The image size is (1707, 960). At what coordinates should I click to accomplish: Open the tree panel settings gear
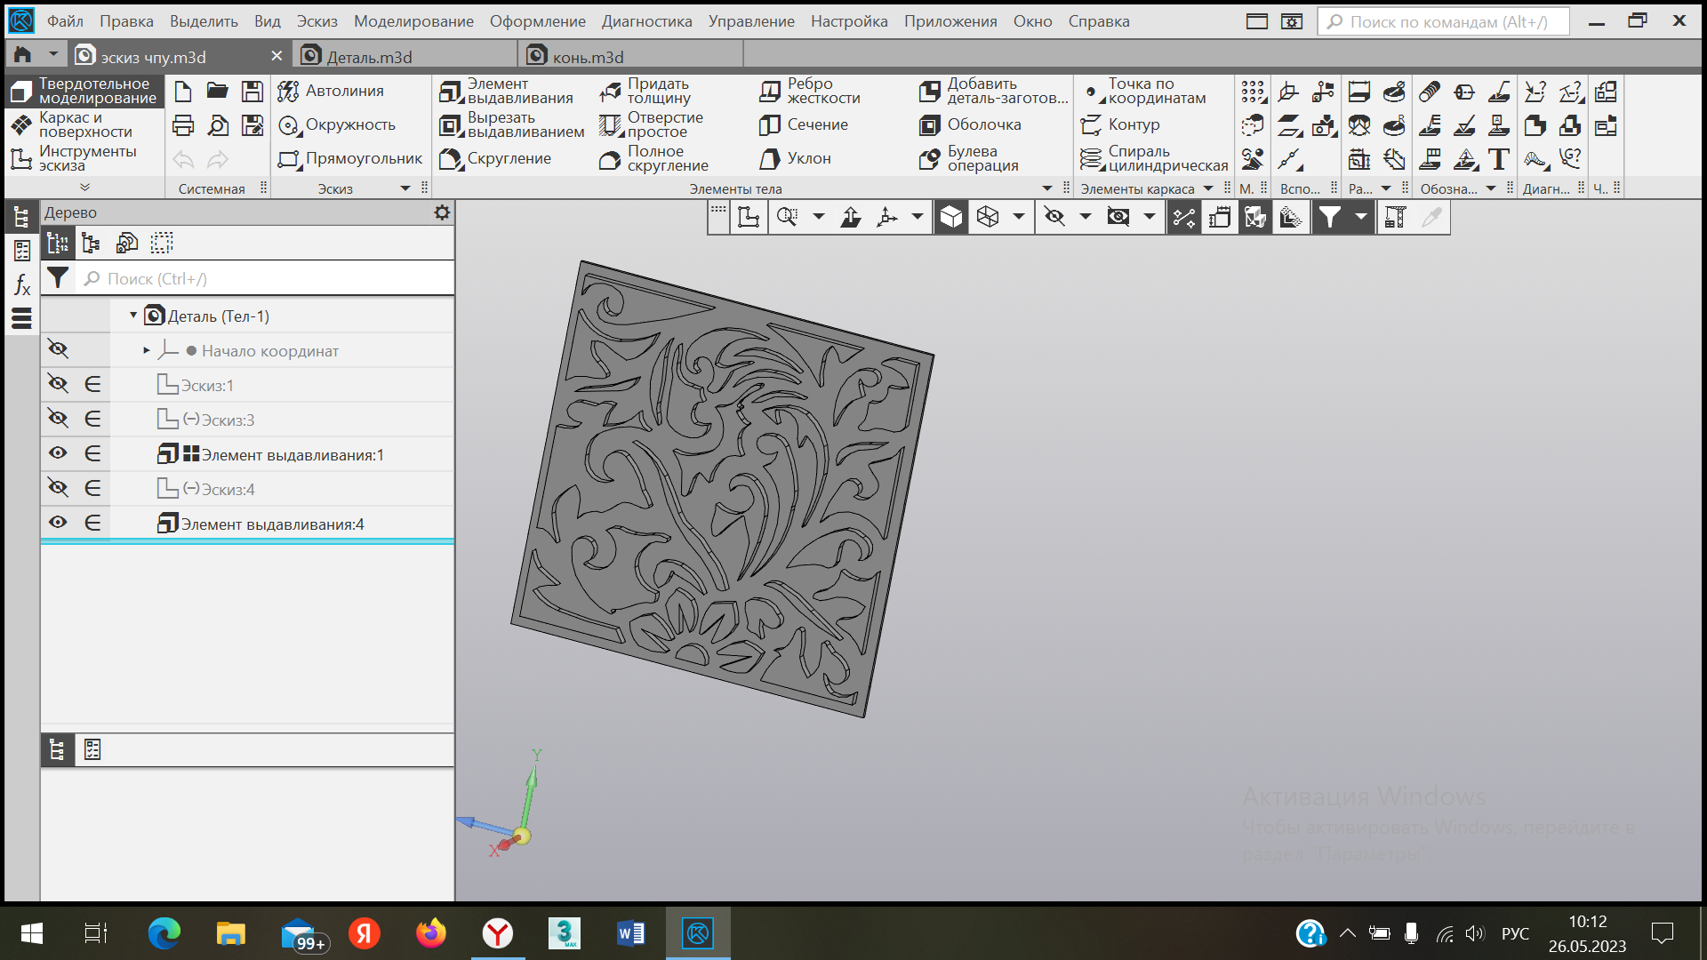pyautogui.click(x=442, y=212)
